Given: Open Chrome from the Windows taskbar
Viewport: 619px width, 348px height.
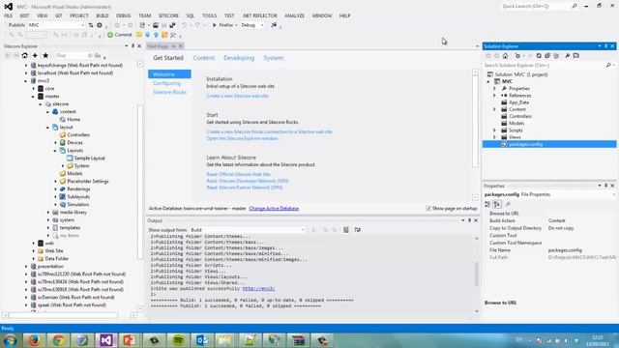Looking at the screenshot, I should 58,340.
